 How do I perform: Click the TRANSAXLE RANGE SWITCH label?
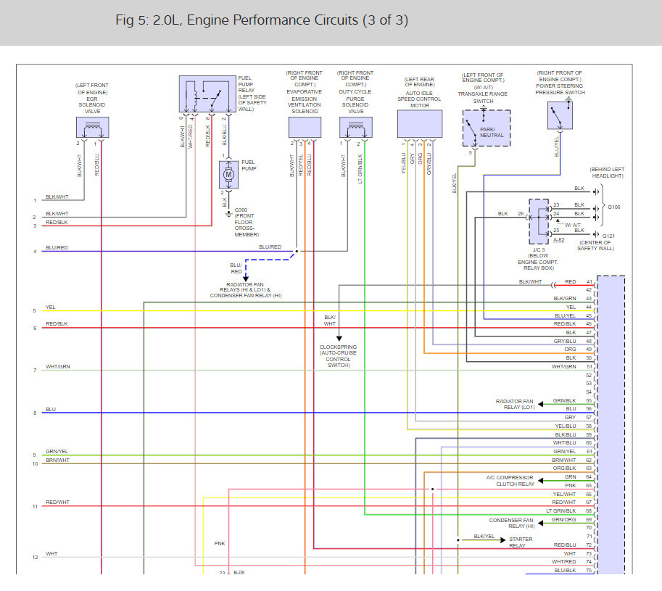click(x=483, y=97)
